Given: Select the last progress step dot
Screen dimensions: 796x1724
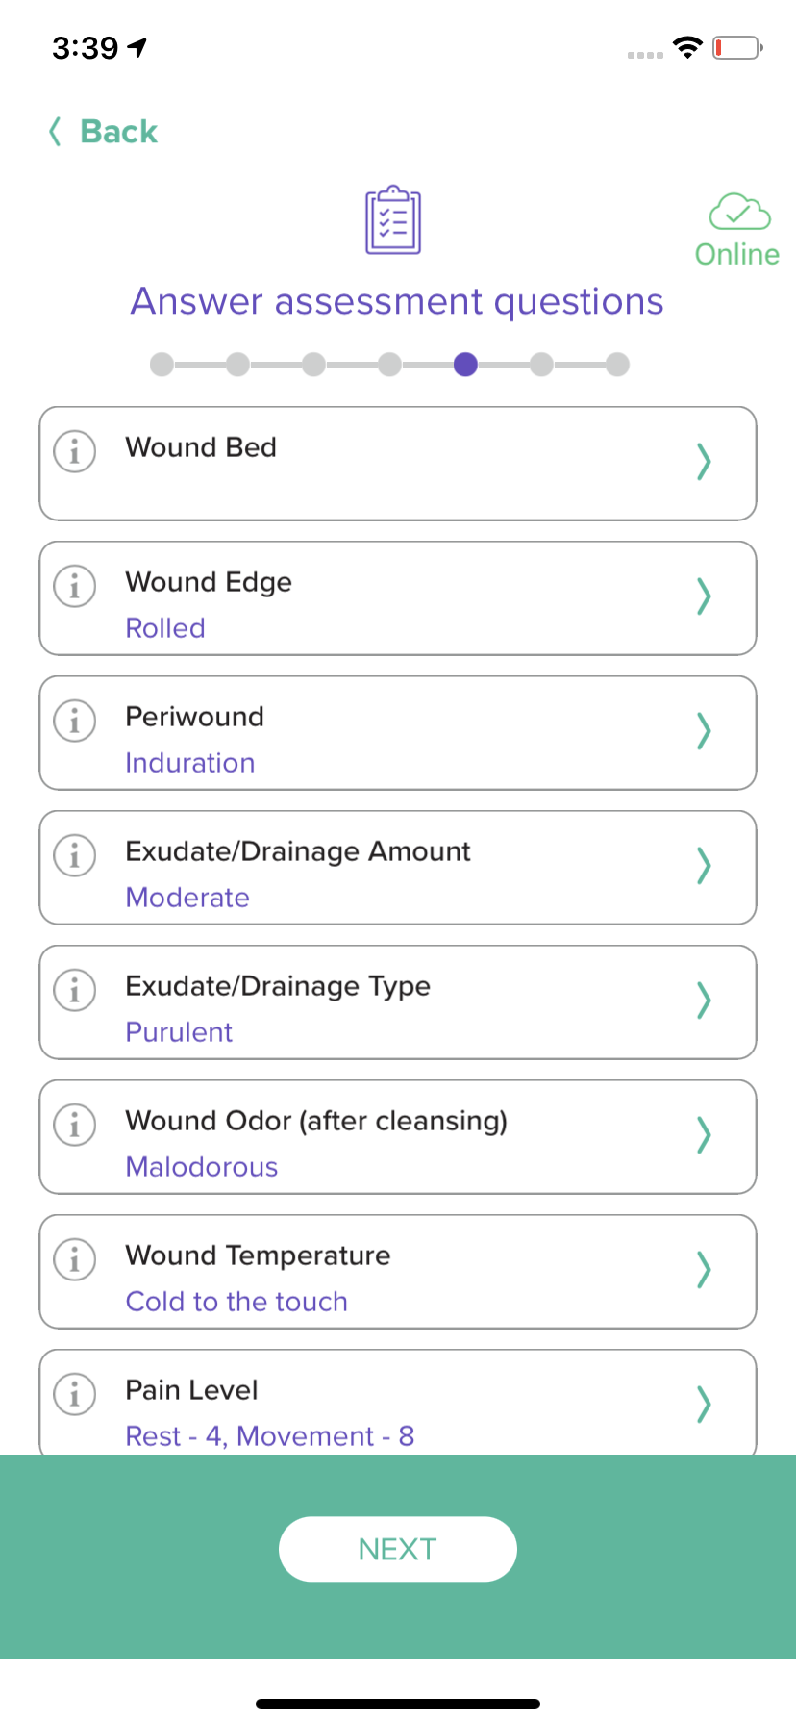Looking at the screenshot, I should (618, 365).
